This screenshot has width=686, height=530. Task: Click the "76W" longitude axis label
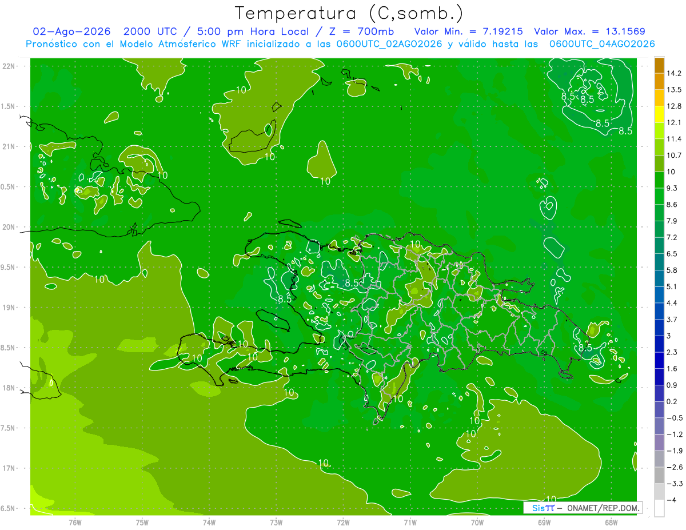point(75,523)
